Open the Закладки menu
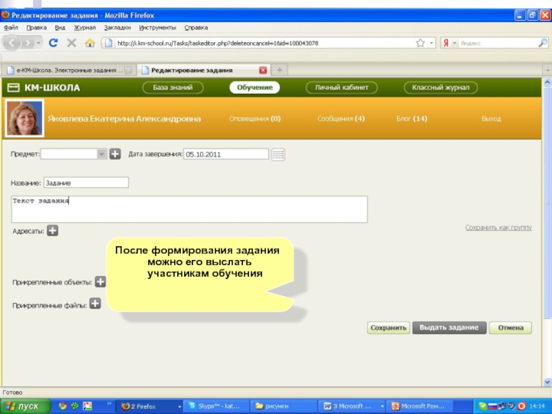Viewport: 552px width, 414px height. click(x=117, y=28)
